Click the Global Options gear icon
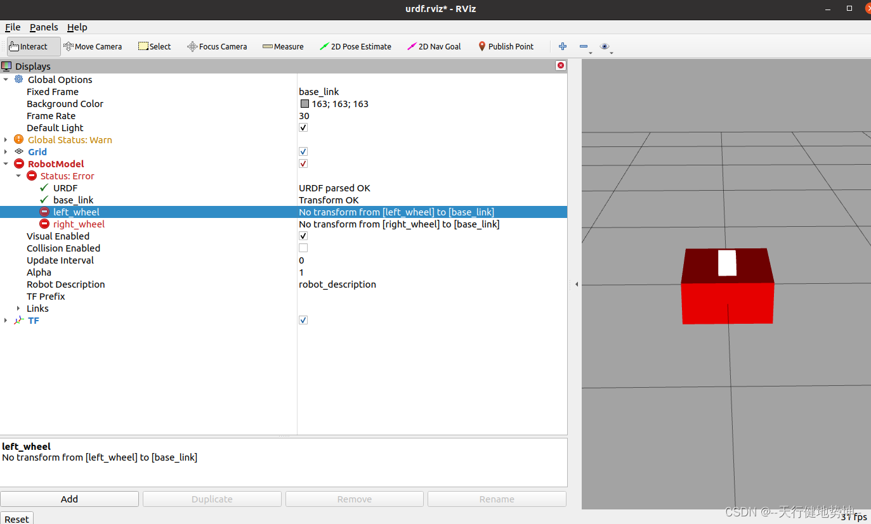This screenshot has height=524, width=871. tap(18, 80)
